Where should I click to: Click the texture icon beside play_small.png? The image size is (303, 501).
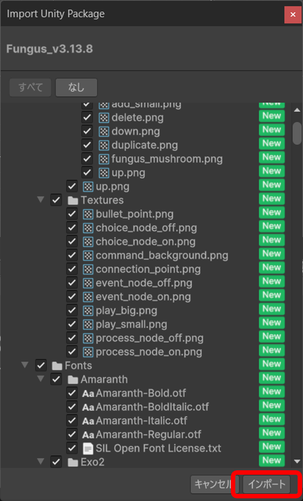[x=88, y=324]
